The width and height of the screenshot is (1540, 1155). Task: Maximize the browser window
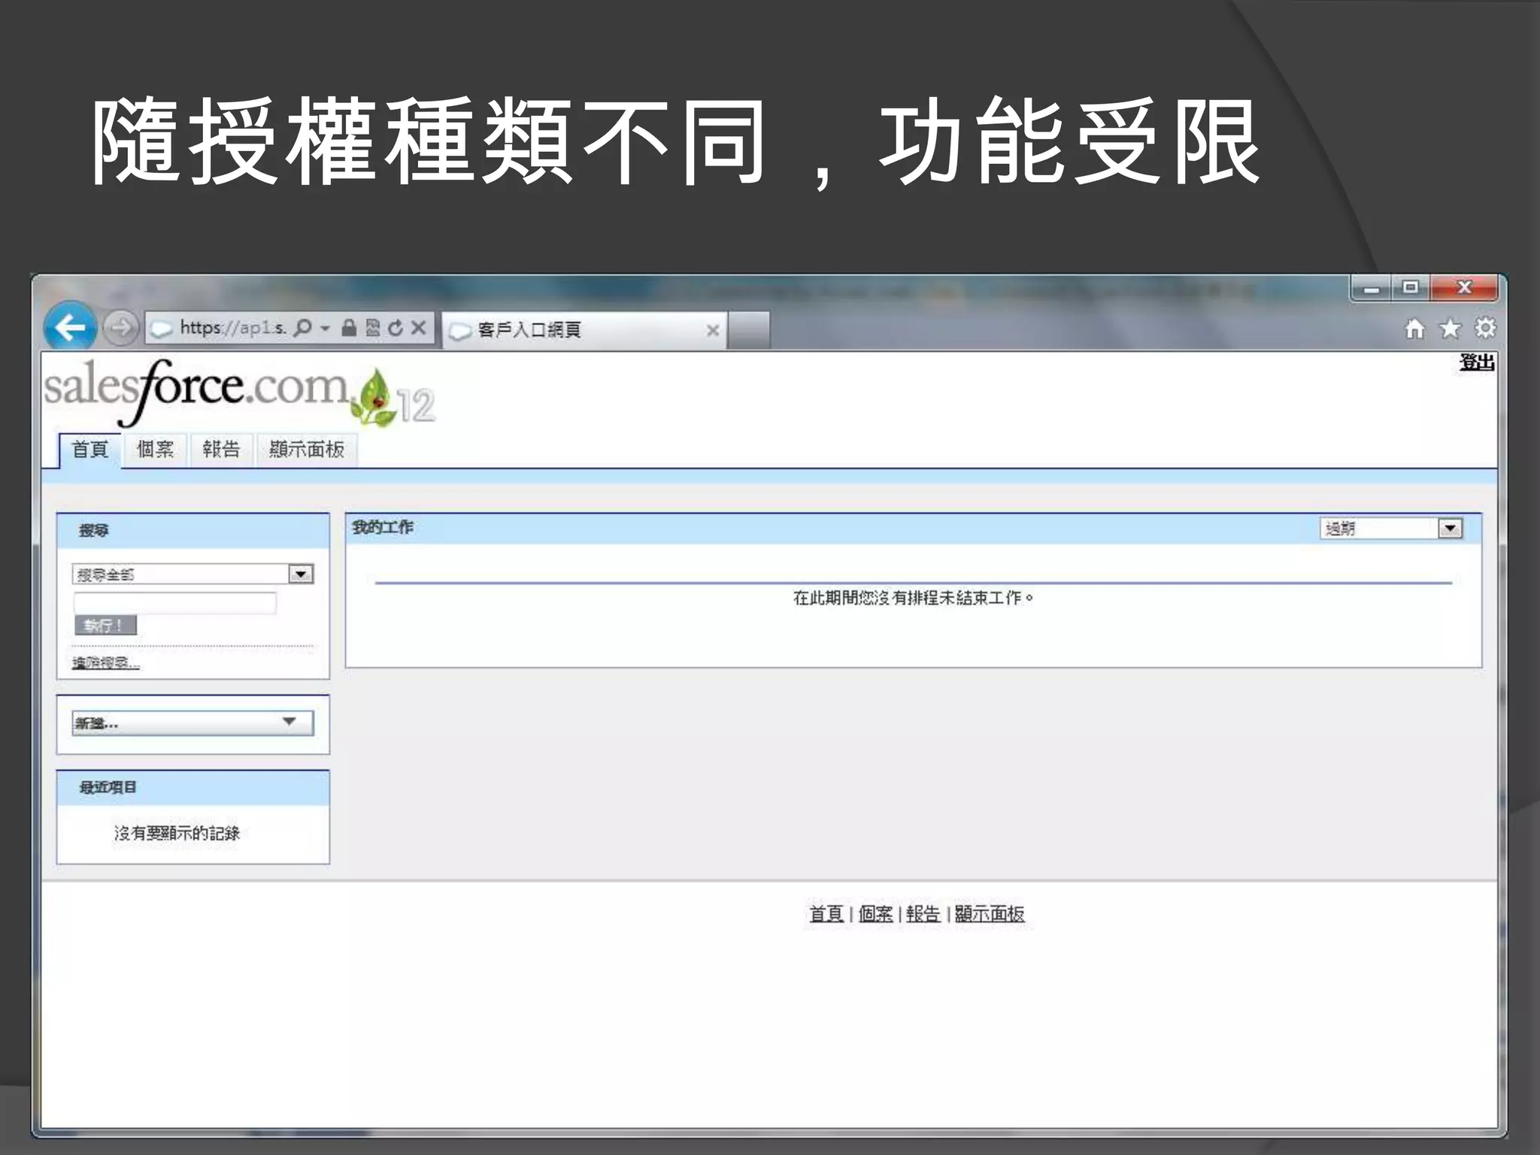[1411, 288]
